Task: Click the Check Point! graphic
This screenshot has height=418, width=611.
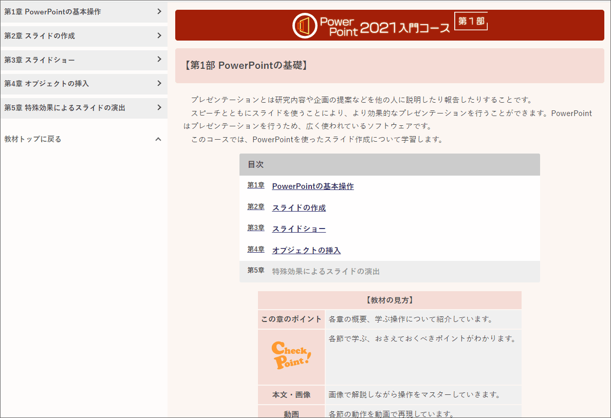Action: pyautogui.click(x=291, y=355)
